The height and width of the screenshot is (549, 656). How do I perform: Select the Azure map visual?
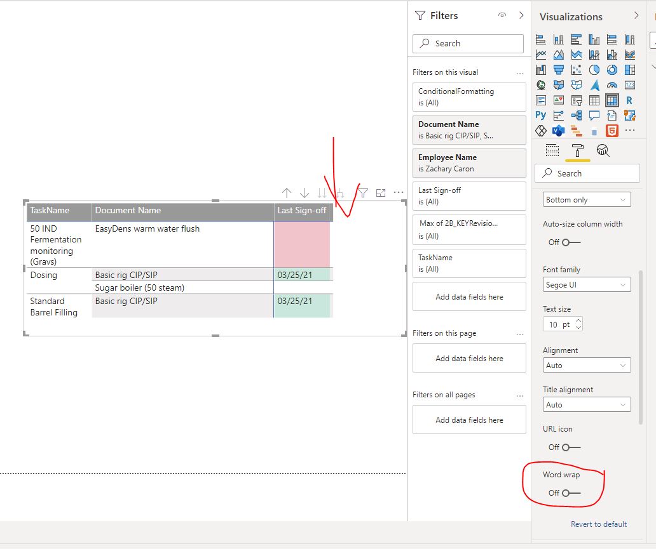pyautogui.click(x=594, y=85)
